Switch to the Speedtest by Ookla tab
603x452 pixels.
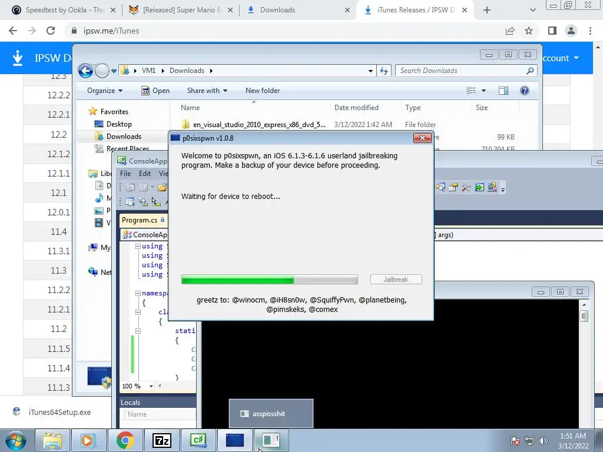point(64,10)
